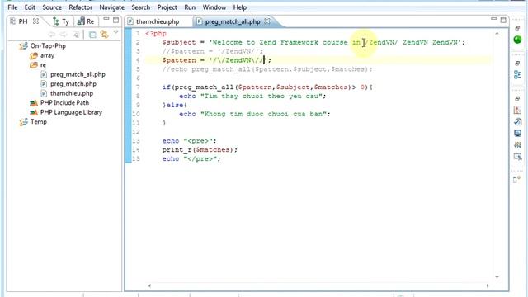Open the Tasks view icon in sidebar
This screenshot has width=528, height=297.
tap(517, 121)
